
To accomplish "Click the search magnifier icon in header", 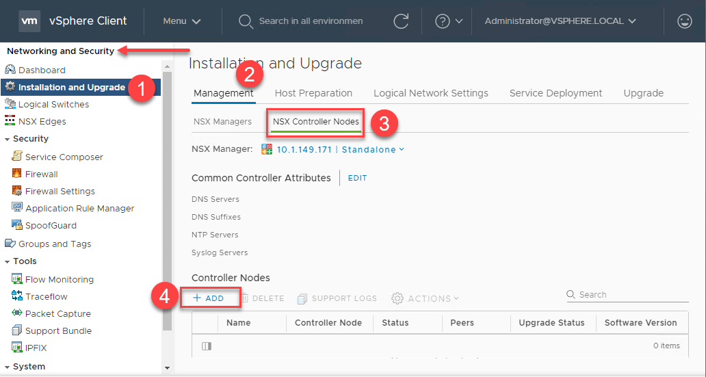I will point(246,21).
